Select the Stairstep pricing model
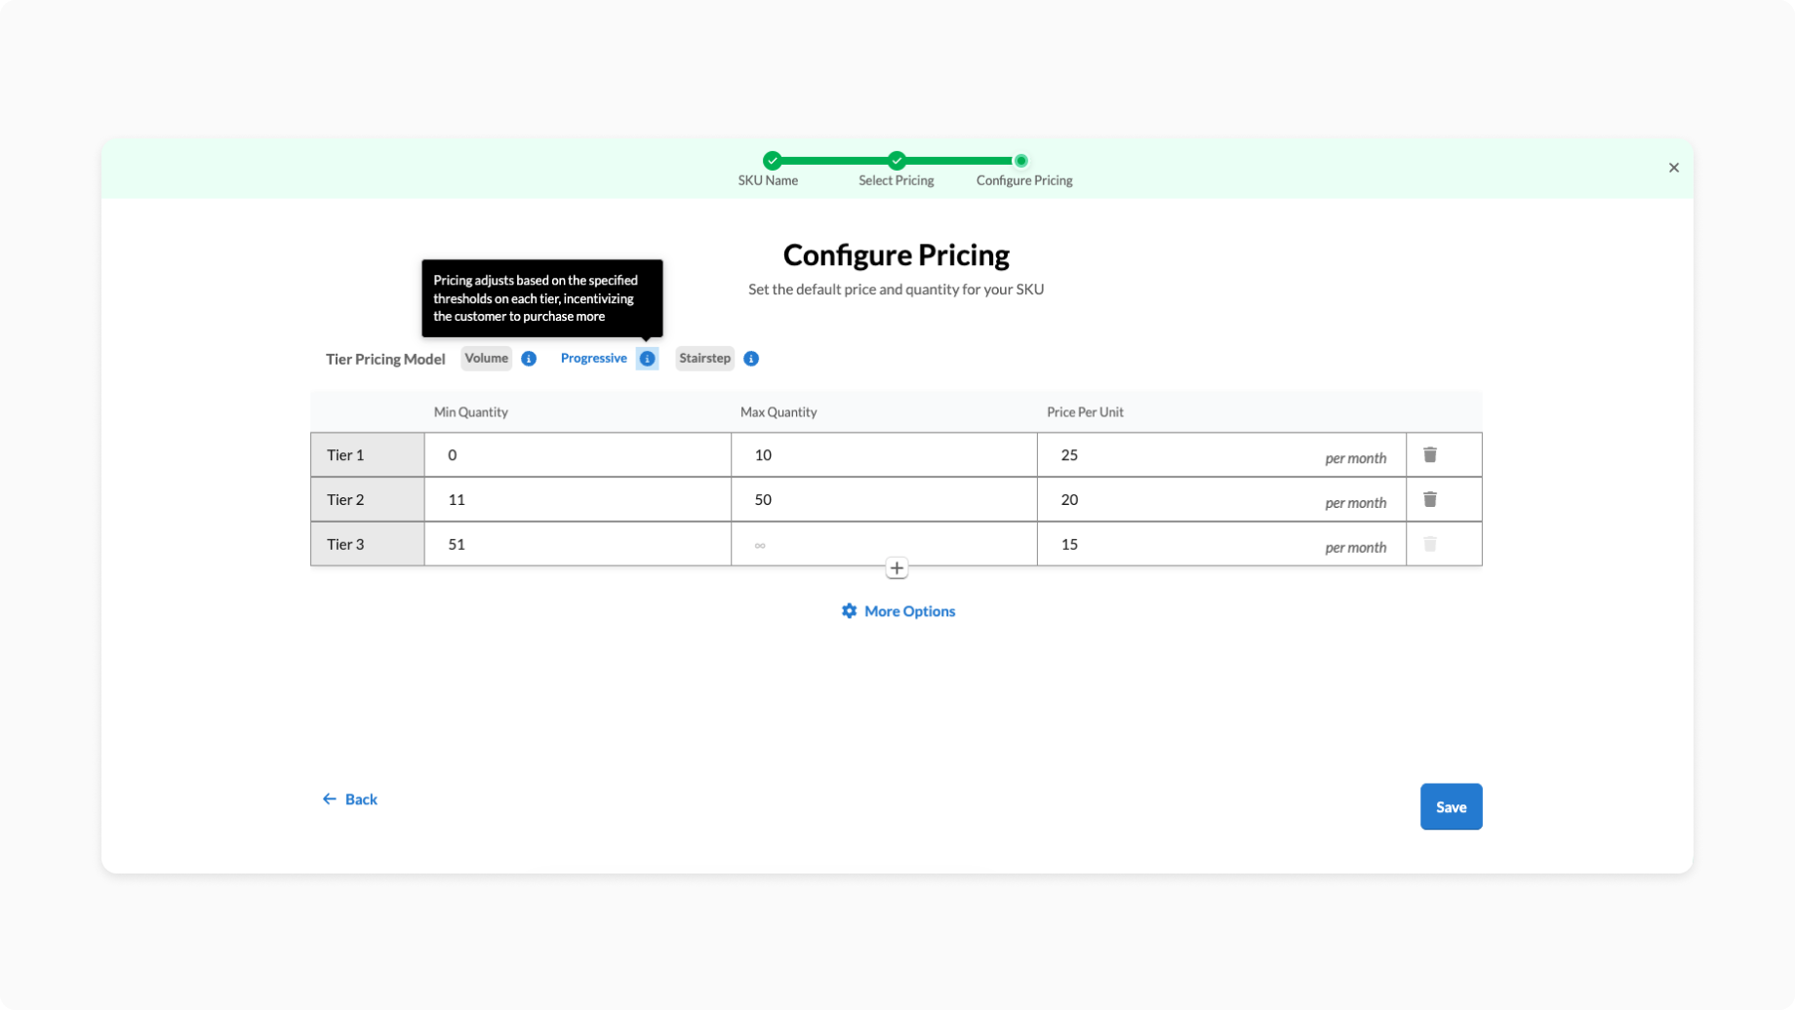 click(x=704, y=359)
